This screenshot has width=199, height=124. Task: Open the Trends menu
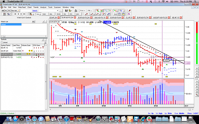[36, 7]
